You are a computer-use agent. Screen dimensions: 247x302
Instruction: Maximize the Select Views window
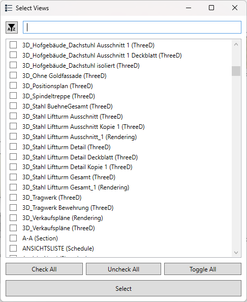tap(211, 8)
